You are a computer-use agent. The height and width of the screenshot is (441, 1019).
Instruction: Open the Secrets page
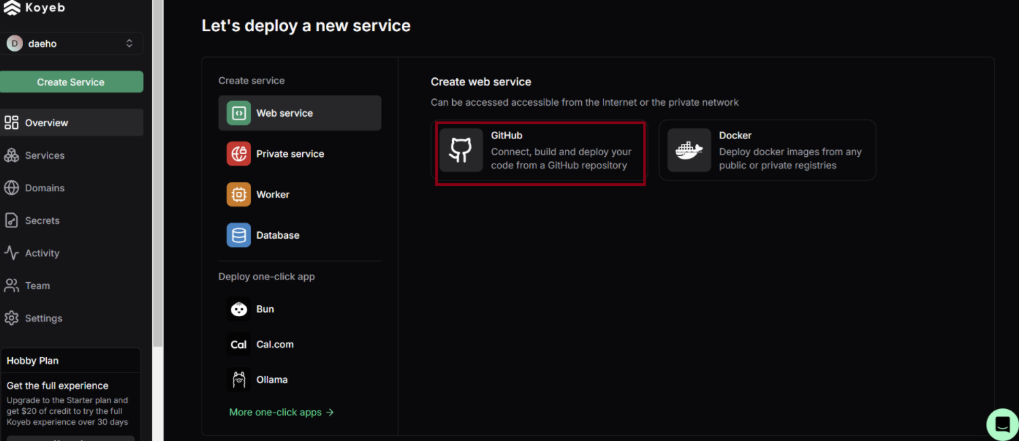pos(71,220)
